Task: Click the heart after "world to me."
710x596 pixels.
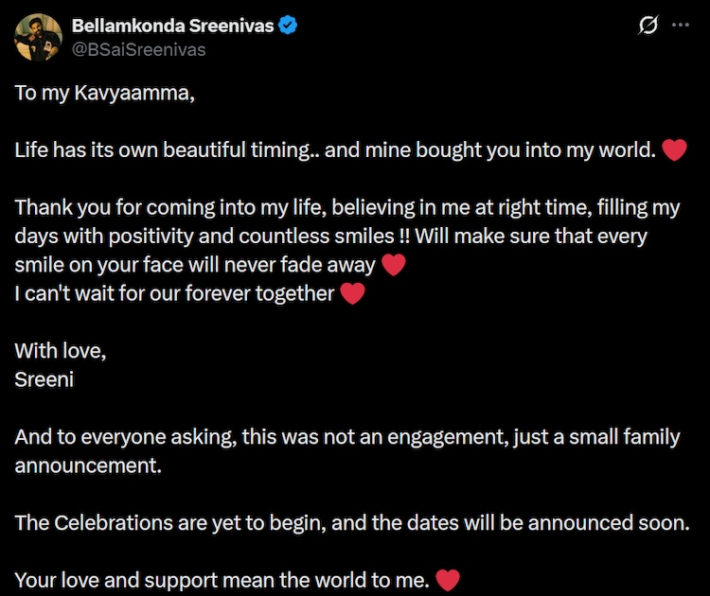Action: click(x=447, y=579)
